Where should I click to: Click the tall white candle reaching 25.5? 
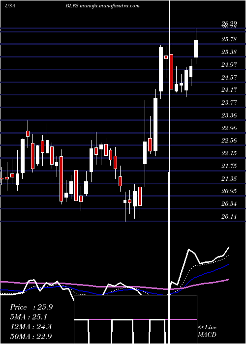click(x=161, y=69)
